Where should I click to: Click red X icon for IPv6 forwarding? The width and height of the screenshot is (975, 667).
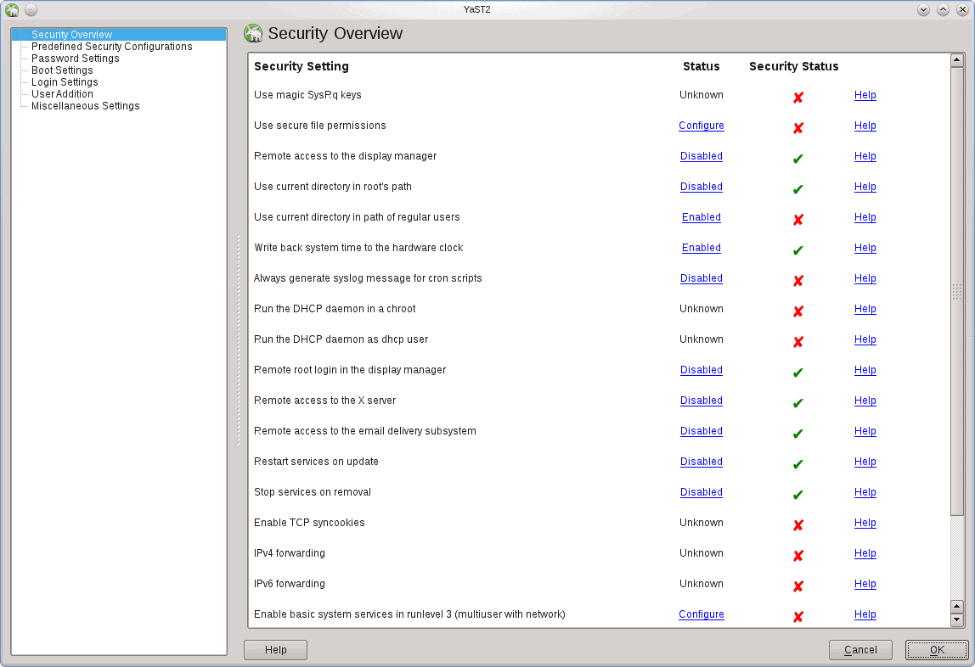(797, 586)
